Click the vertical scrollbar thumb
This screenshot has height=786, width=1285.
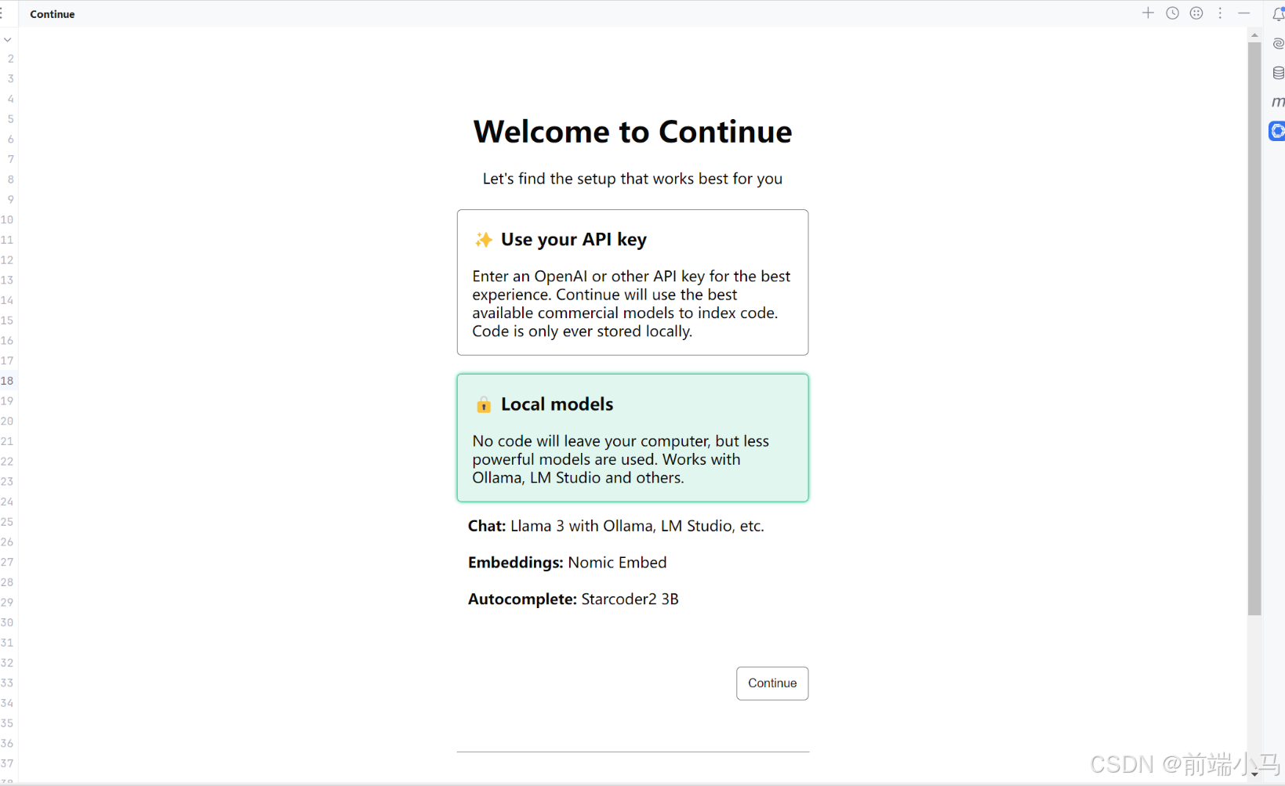pyautogui.click(x=1254, y=328)
